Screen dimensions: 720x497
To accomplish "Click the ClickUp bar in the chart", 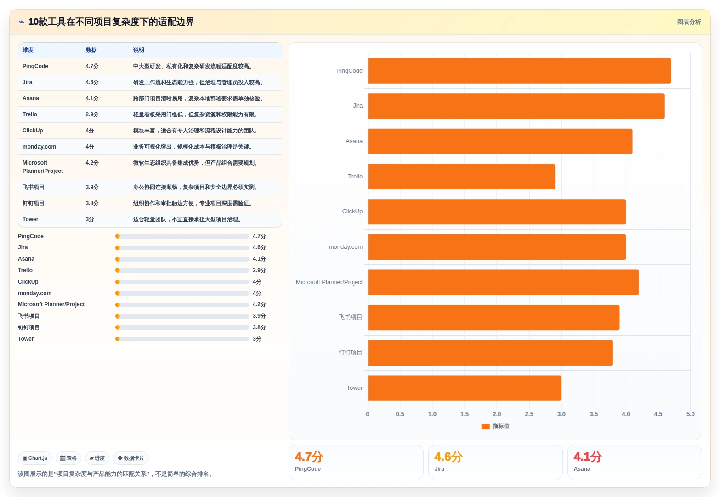I will pos(497,212).
